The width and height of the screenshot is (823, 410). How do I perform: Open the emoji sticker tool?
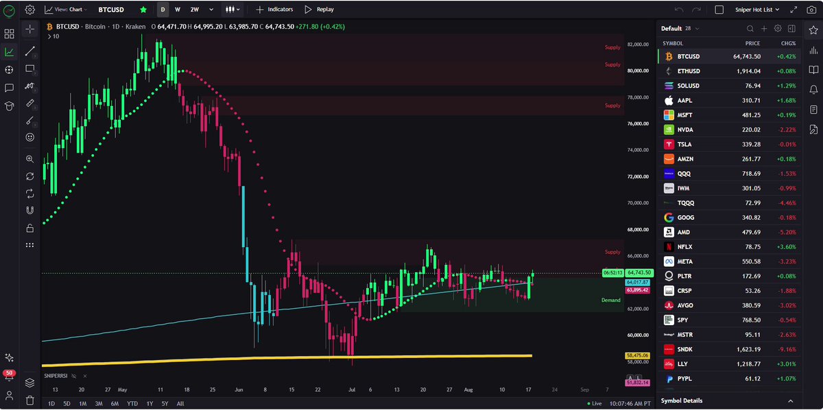click(x=29, y=138)
